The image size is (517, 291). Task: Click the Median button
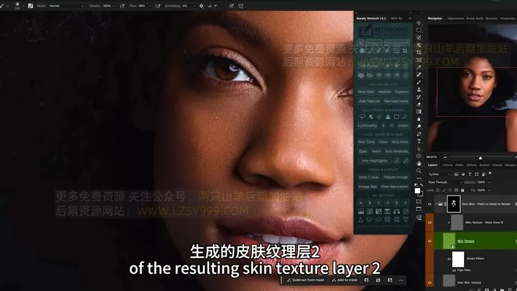384,92
